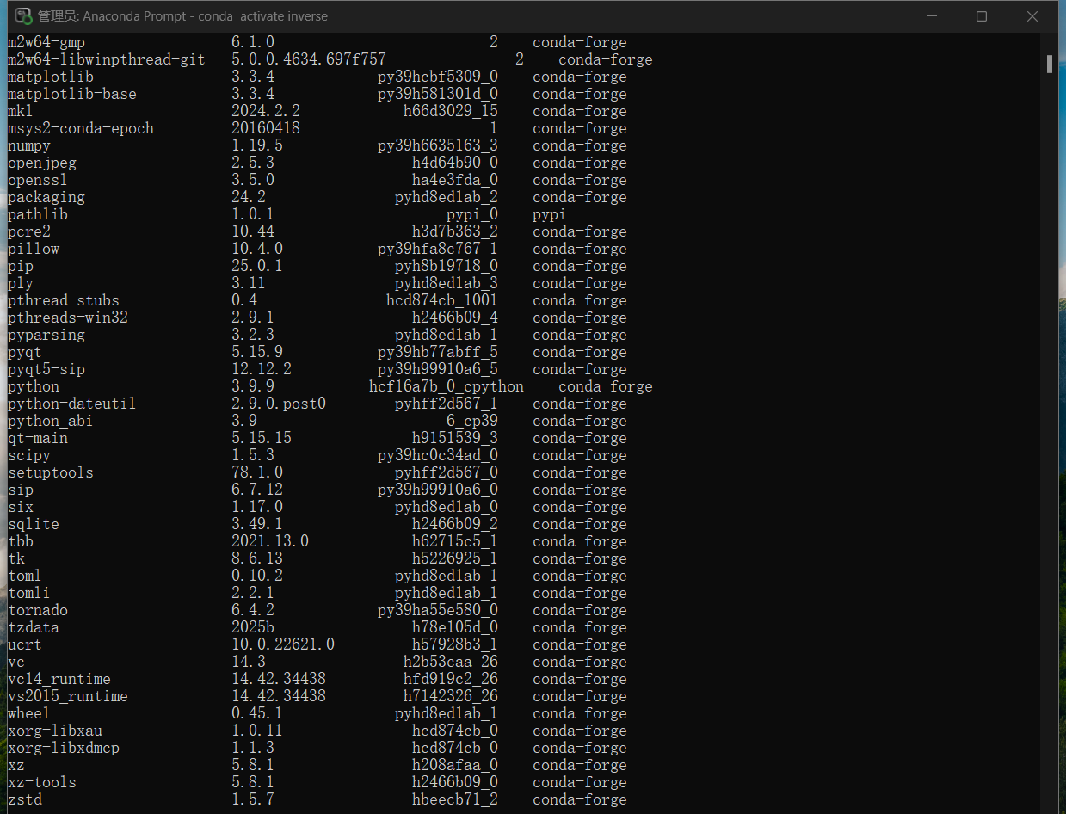Viewport: 1066px width, 814px height.
Task: Click build 'hcf16a7b_0_cpython'
Action: coord(447,386)
